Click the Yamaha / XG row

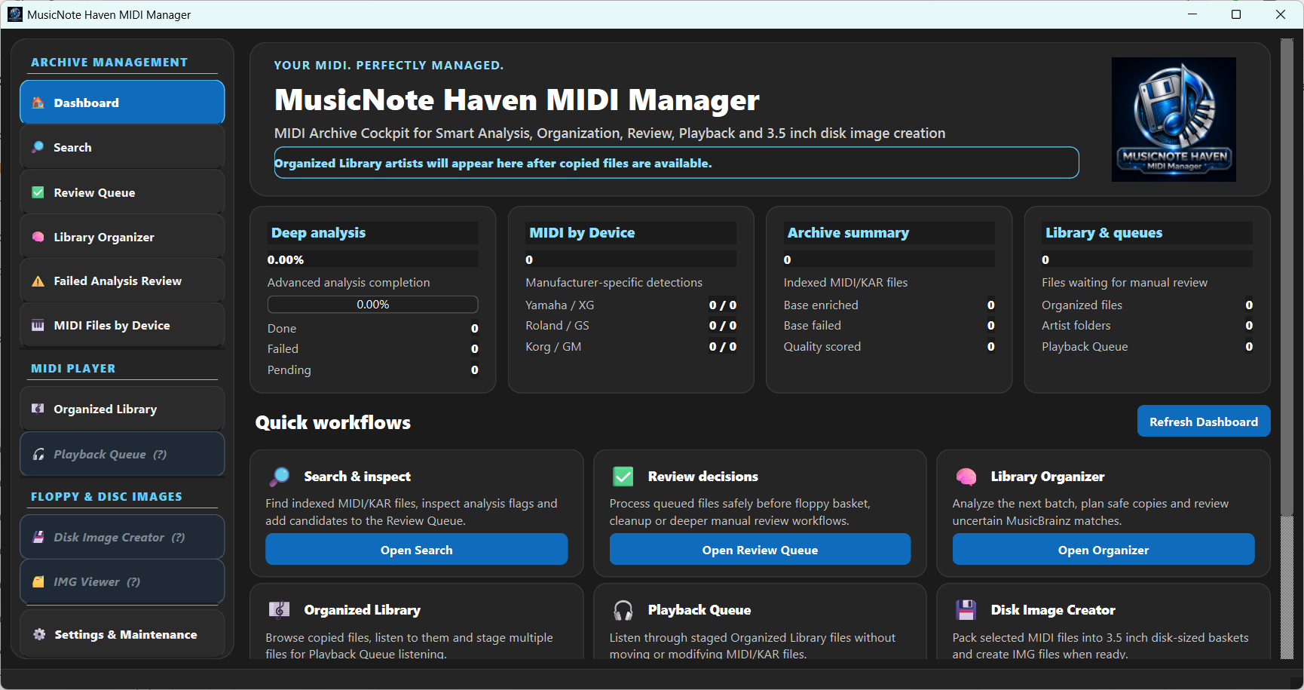point(631,305)
